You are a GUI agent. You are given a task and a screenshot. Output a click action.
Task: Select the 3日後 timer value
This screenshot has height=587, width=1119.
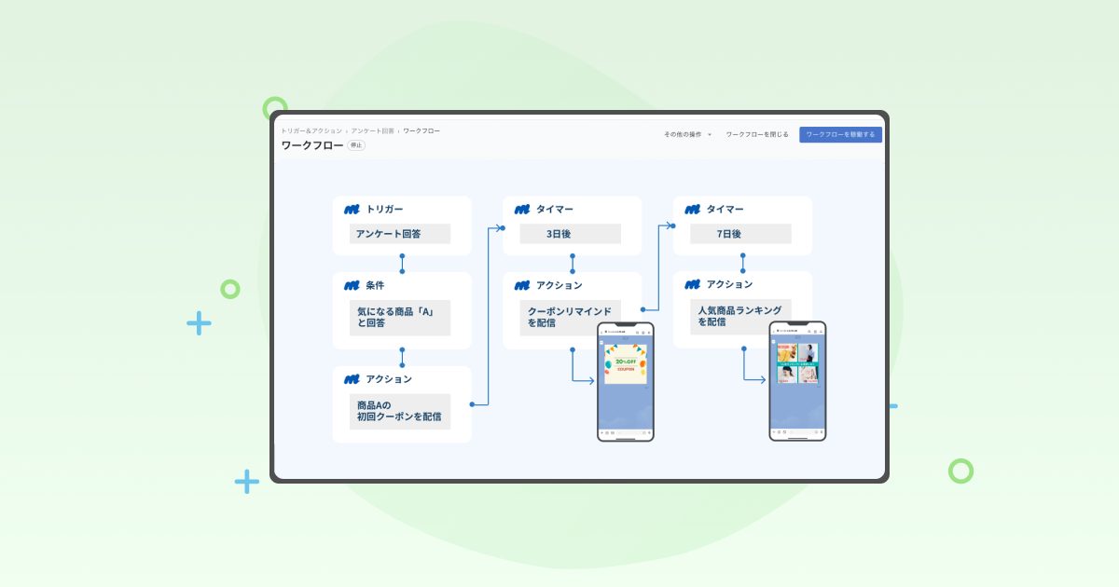click(571, 234)
